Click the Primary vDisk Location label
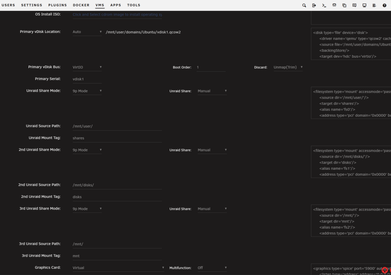Screen dimensions: 391x275 40,32
